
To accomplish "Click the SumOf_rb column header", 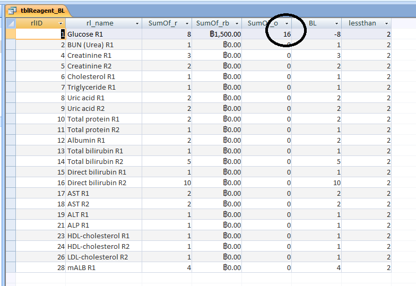I will click(216, 23).
